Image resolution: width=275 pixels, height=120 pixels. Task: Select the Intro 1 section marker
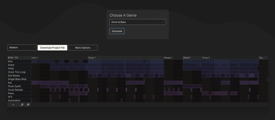point(35,58)
